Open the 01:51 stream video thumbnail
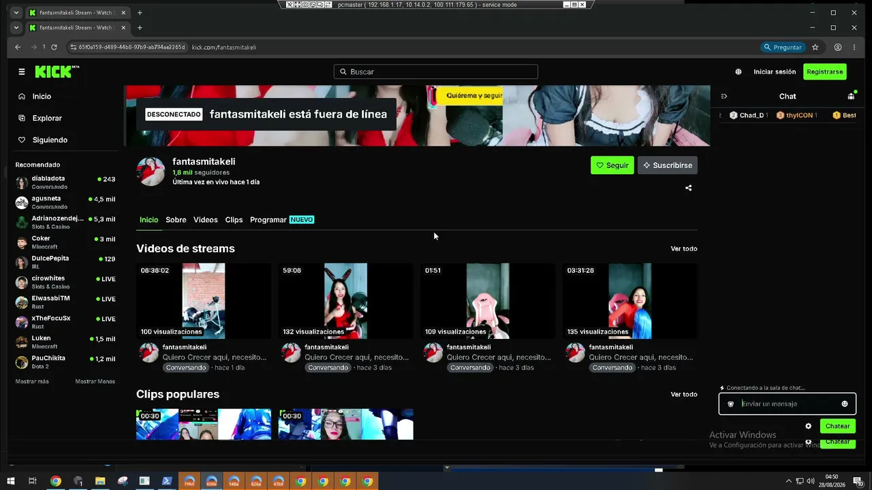 tap(488, 301)
